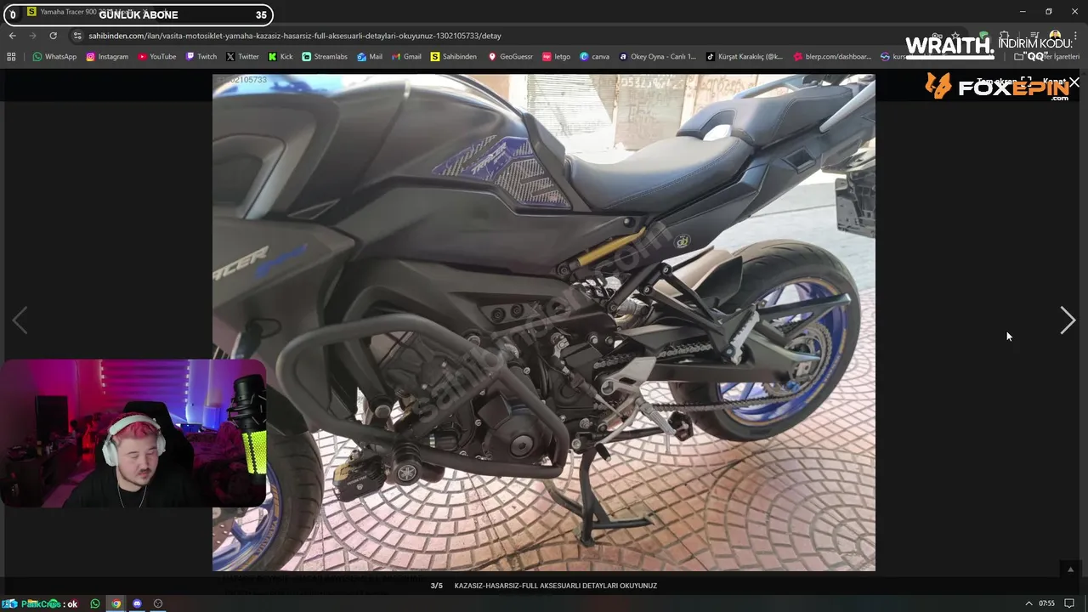Open Kick bookmark
Image resolution: width=1088 pixels, height=612 pixels.
click(x=280, y=57)
